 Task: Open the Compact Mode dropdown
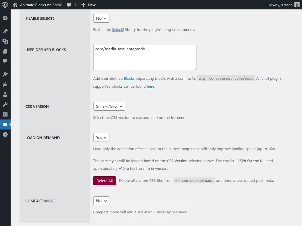tap(101, 201)
